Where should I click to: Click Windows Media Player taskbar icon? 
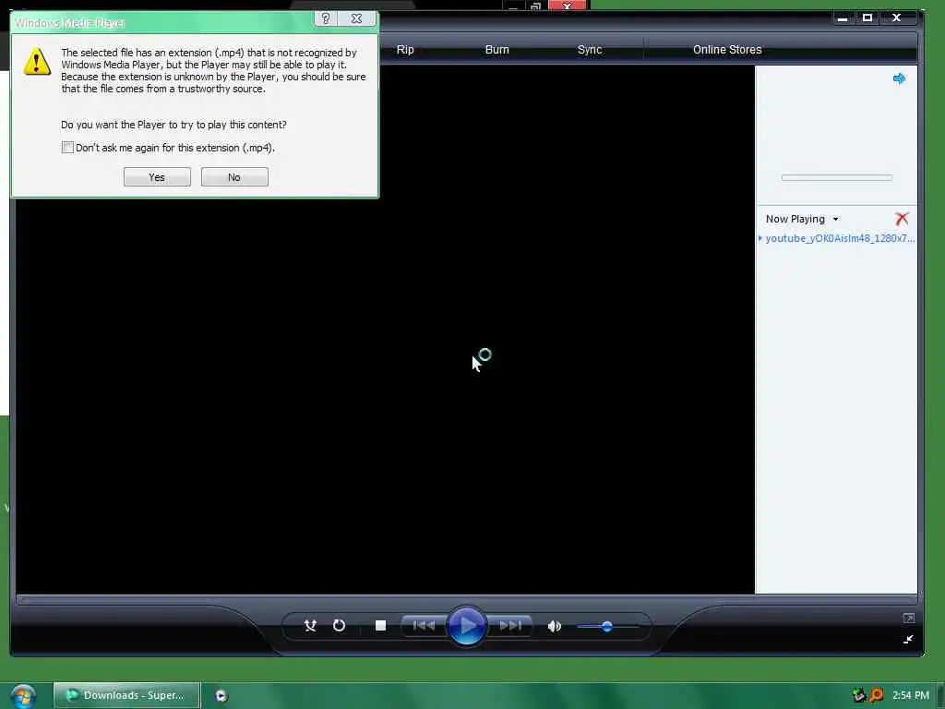(x=221, y=696)
